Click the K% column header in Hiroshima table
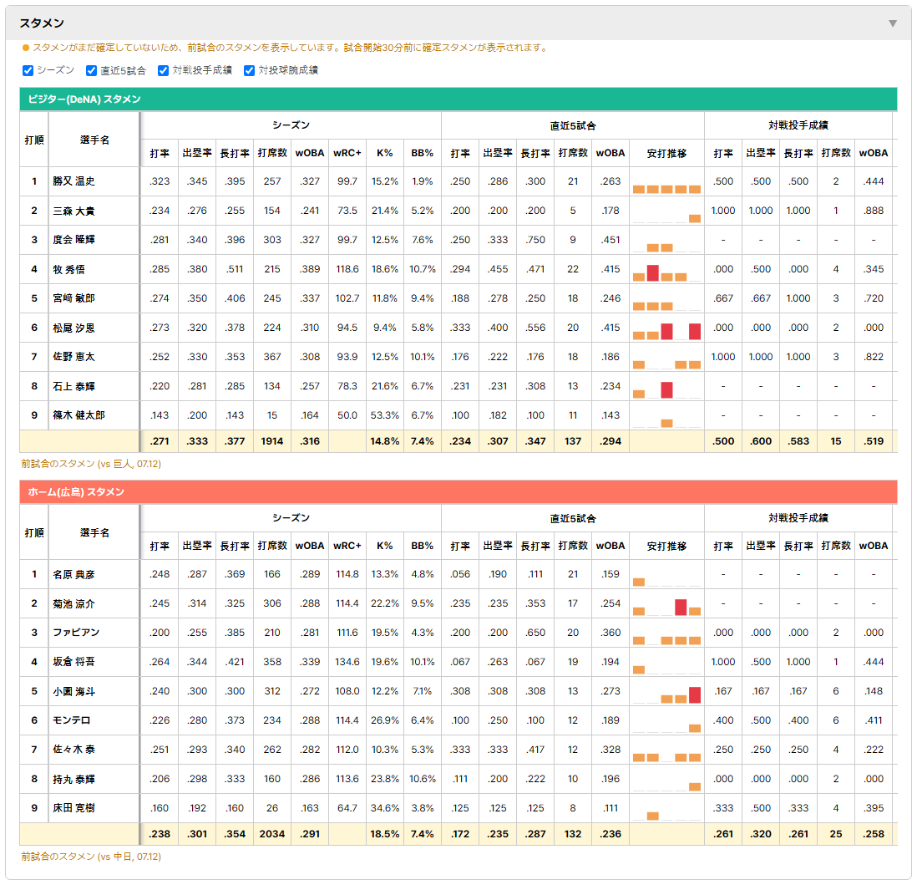Image resolution: width=917 pixels, height=885 pixels. pyautogui.click(x=384, y=546)
